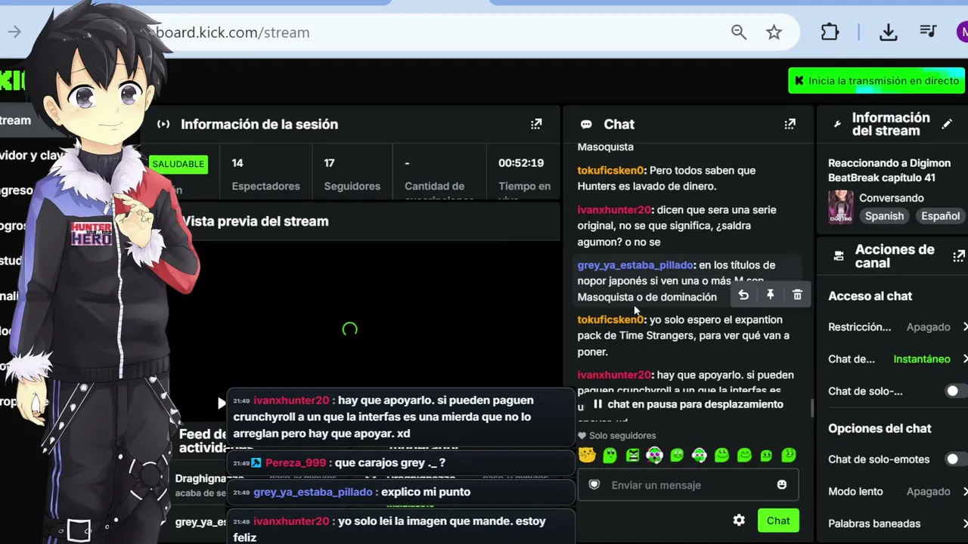Click the Vista previa del stream heading
Image resolution: width=968 pixels, height=544 pixels.
(x=255, y=221)
